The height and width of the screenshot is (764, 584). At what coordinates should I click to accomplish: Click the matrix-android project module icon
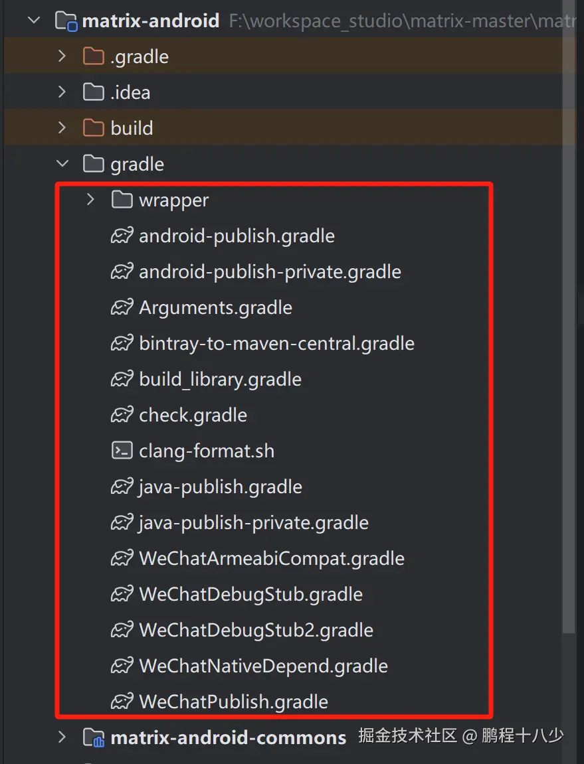(66, 21)
